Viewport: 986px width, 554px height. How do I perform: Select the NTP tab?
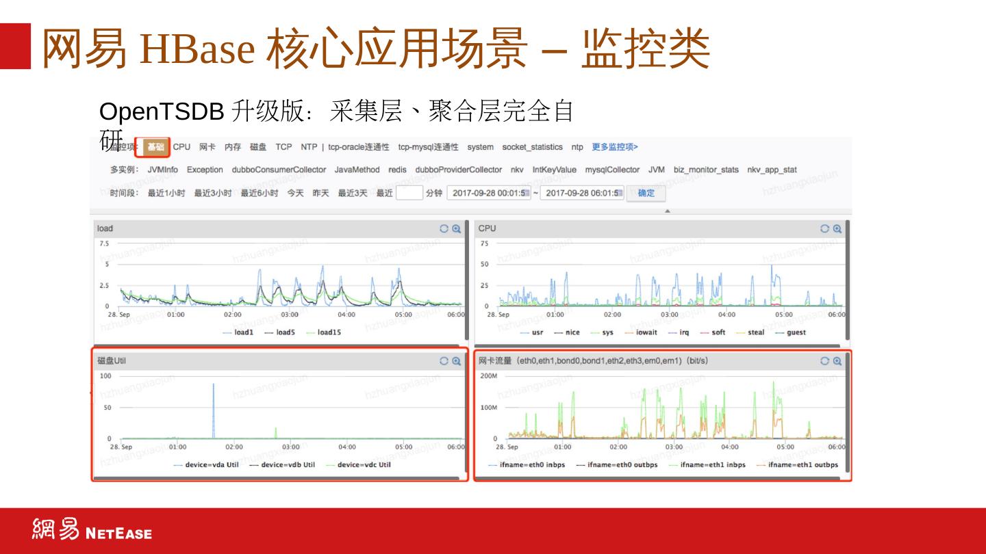coord(309,147)
